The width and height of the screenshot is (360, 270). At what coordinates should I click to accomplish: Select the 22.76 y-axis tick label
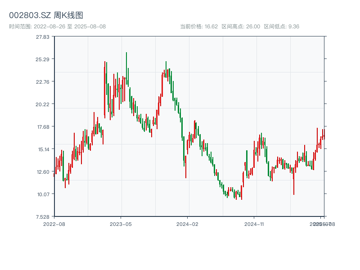[x=43, y=82]
